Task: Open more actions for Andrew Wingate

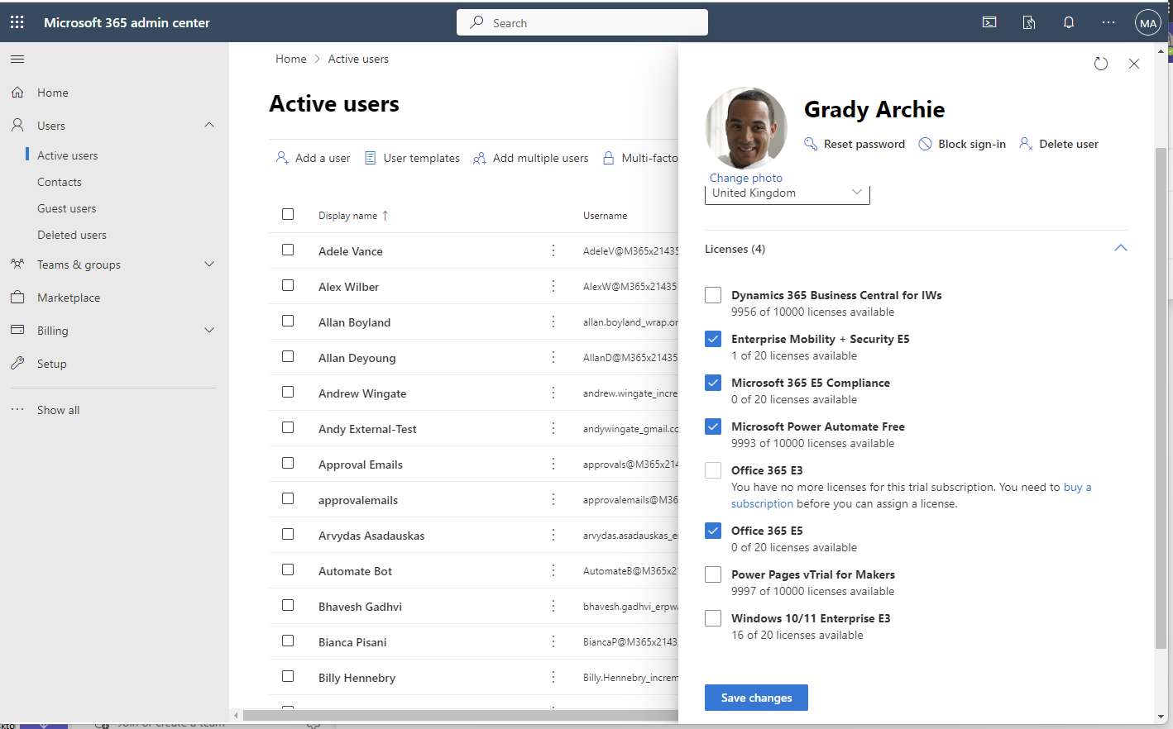Action: click(x=553, y=393)
